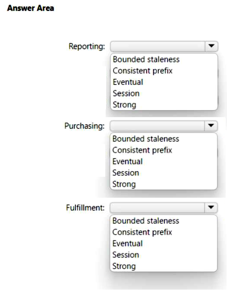Screen dimensions: 227x290
Task: Choose Strong under Reporting
Action: (x=124, y=105)
